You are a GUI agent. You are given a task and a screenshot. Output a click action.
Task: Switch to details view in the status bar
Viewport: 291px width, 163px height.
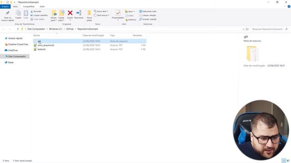284,161
